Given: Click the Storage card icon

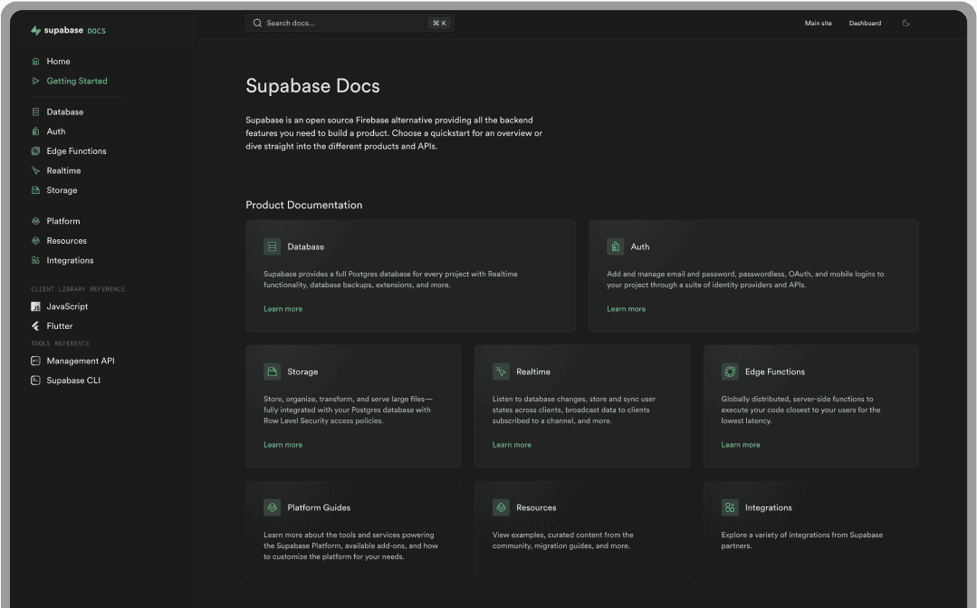Looking at the screenshot, I should (273, 372).
